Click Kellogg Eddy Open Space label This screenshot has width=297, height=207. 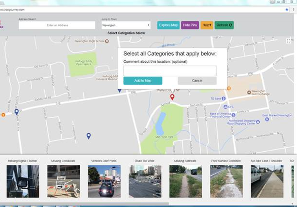pyautogui.click(x=84, y=63)
